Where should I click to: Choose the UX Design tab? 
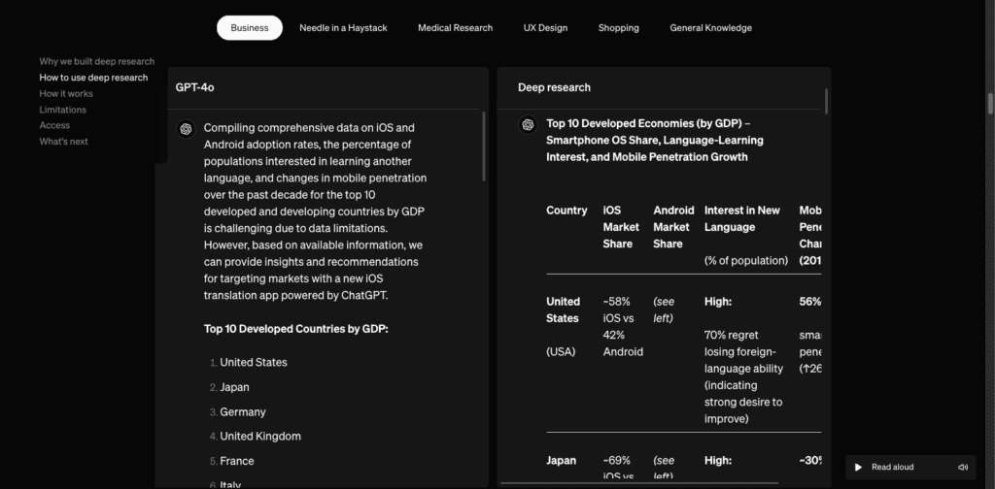(x=545, y=27)
